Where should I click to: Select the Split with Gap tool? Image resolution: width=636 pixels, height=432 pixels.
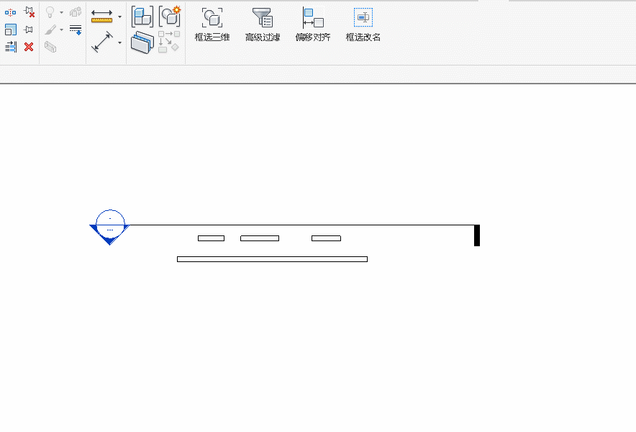[11, 12]
